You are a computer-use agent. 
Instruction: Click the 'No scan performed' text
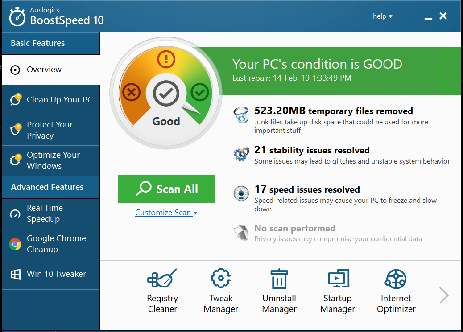[295, 228]
